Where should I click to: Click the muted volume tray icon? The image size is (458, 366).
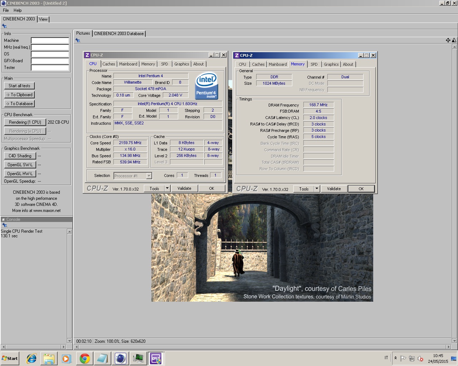[x=420, y=358]
